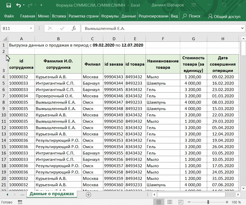Open the Меню ribbon tab
246x205 pixels.
[43, 16]
